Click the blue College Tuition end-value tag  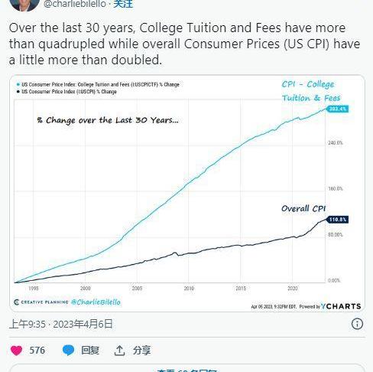tap(337, 109)
